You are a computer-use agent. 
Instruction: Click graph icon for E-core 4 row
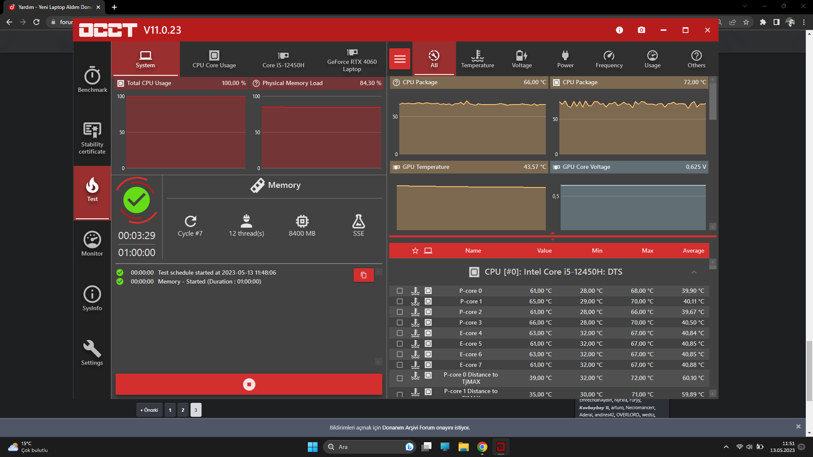(x=428, y=333)
